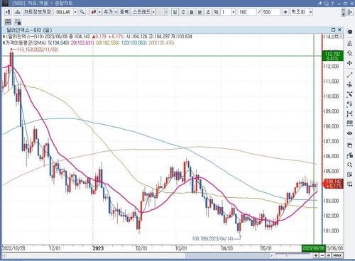Click the refresh-style icon in right sidebar
Screen dimensions: 355x261
pyautogui.click(x=349, y=53)
